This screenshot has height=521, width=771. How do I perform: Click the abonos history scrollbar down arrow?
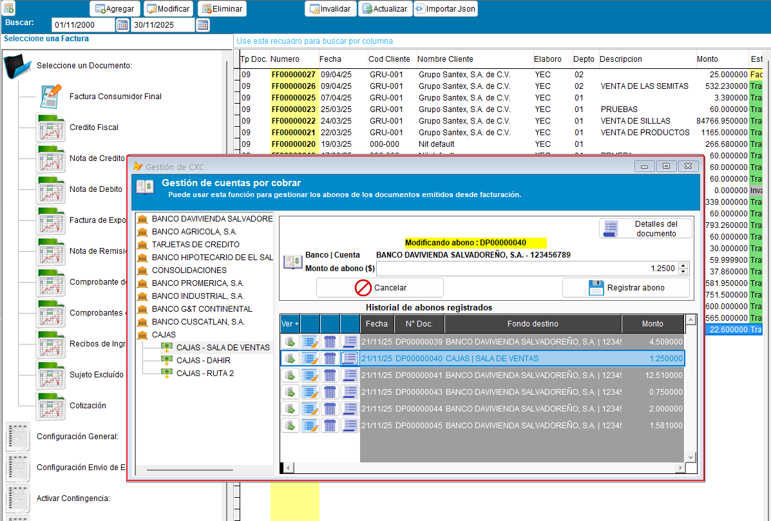click(690, 458)
